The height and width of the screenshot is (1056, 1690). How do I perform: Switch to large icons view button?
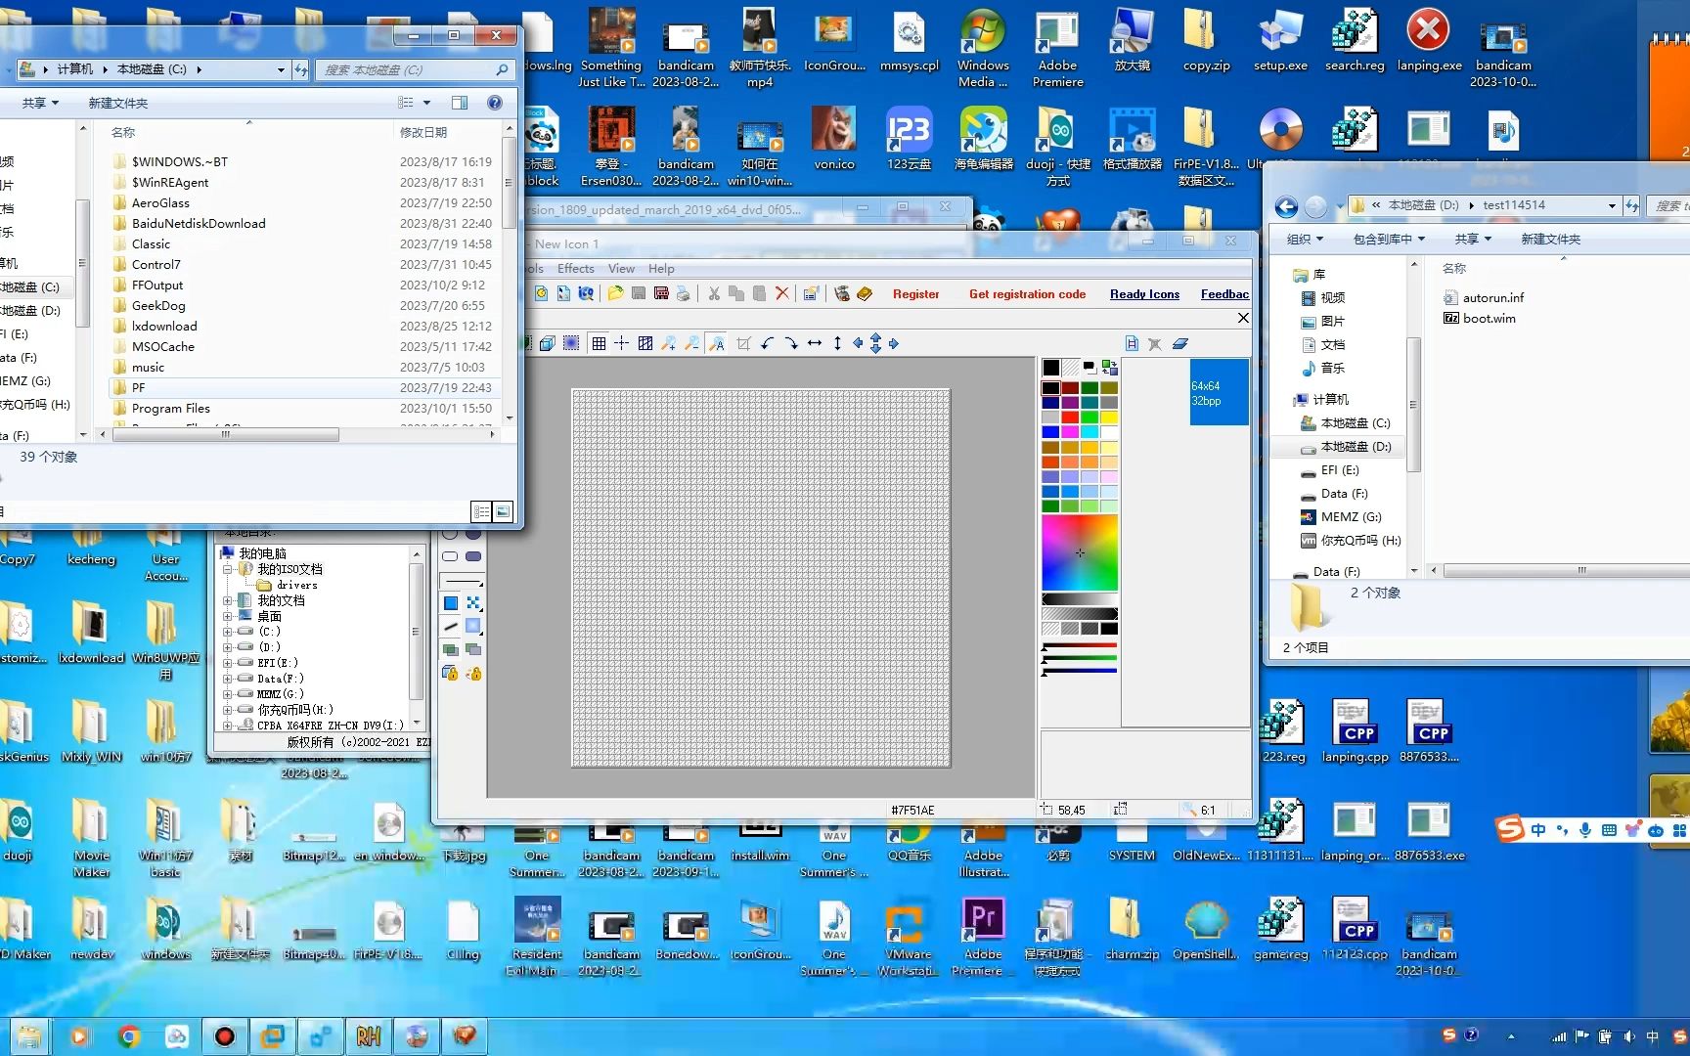[503, 511]
